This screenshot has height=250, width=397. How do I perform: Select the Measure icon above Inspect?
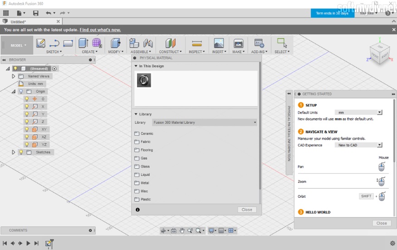(x=196, y=43)
